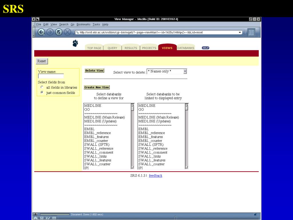The height and width of the screenshot is (220, 293).
Task: Select the 'just common fields' radio button
Action: (x=42, y=92)
